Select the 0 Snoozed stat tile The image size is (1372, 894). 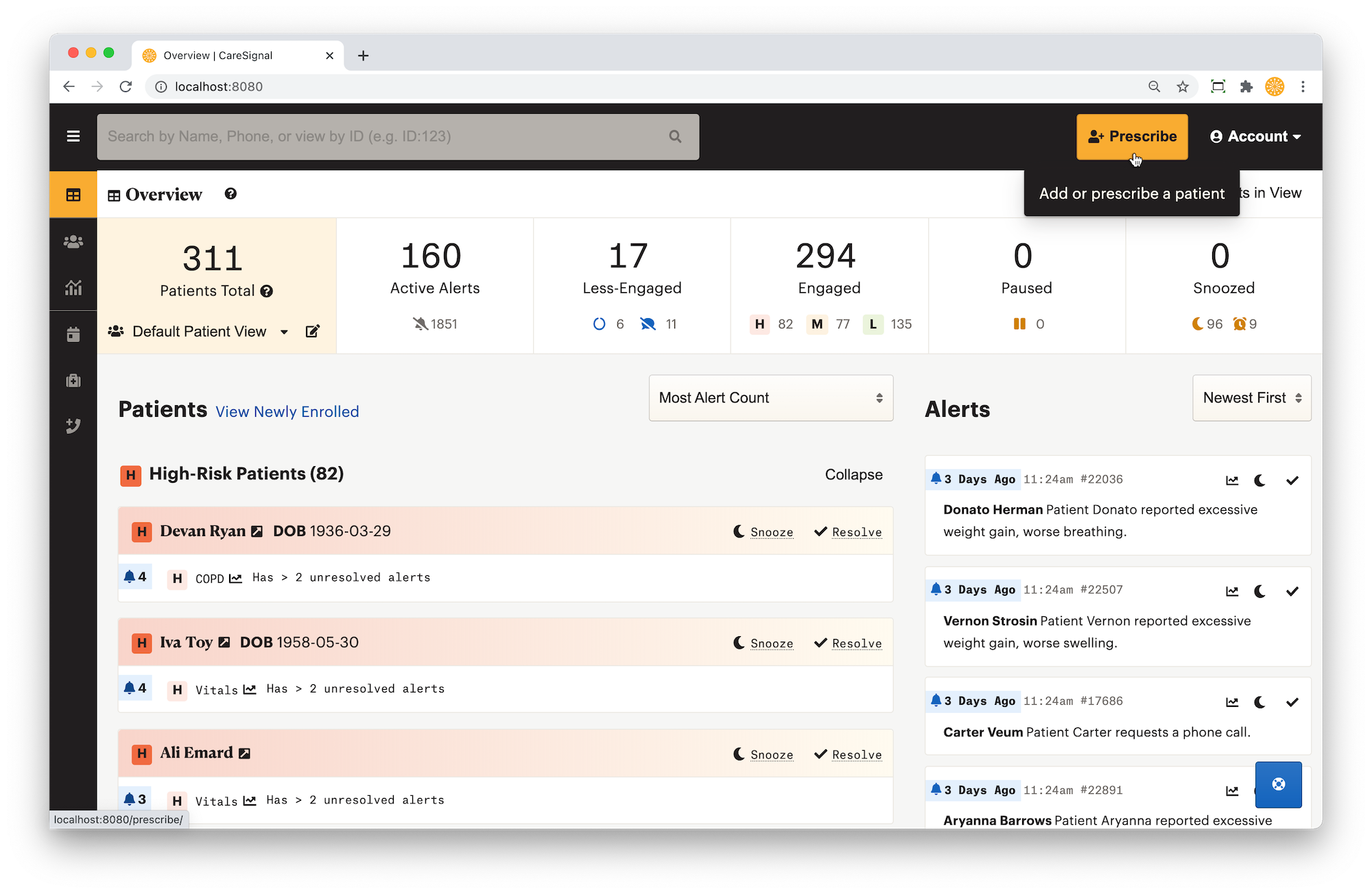click(1224, 286)
